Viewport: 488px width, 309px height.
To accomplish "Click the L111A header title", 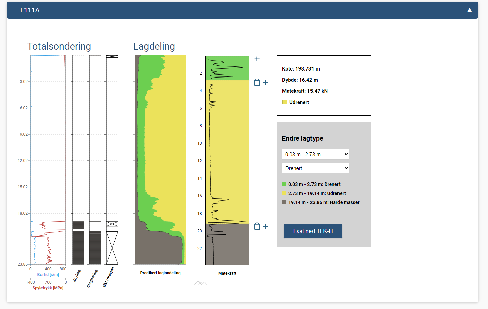I will coord(30,10).
